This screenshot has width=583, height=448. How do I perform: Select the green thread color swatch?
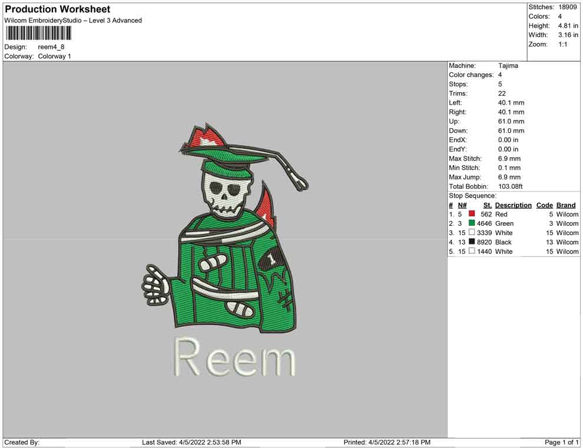tap(472, 223)
